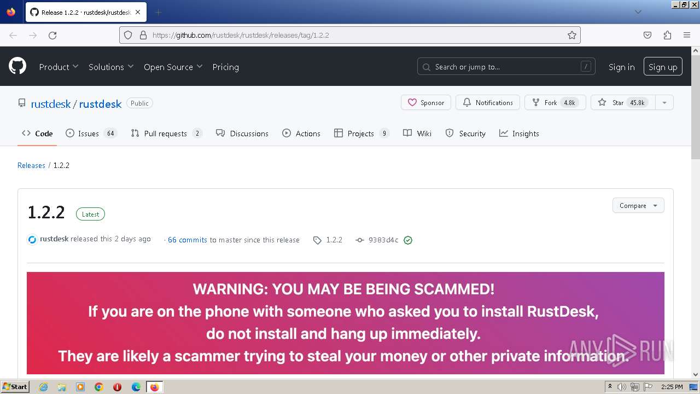Screen dimensions: 700x394
Task: Show the list all tabs dropdown
Action: pyautogui.click(x=638, y=12)
